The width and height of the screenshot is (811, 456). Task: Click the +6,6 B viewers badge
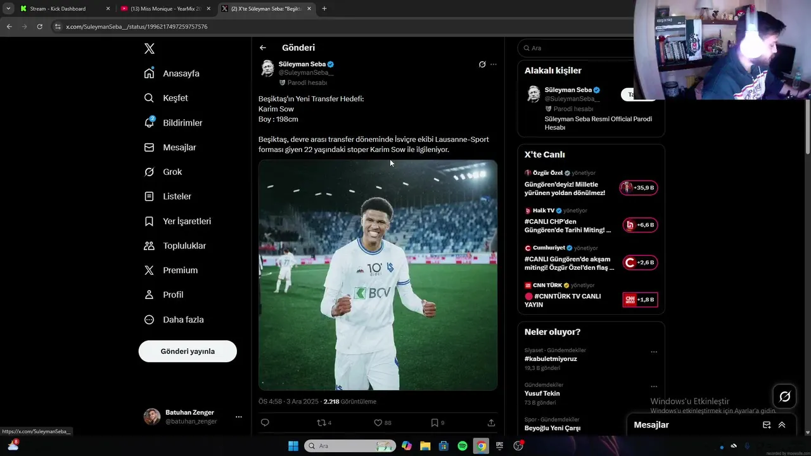point(640,225)
